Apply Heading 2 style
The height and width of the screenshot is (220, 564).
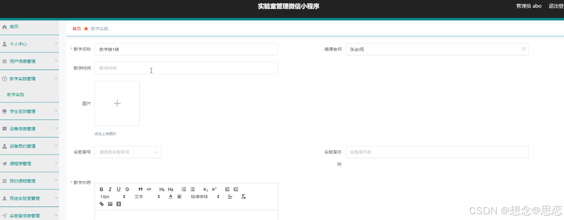[171, 189]
